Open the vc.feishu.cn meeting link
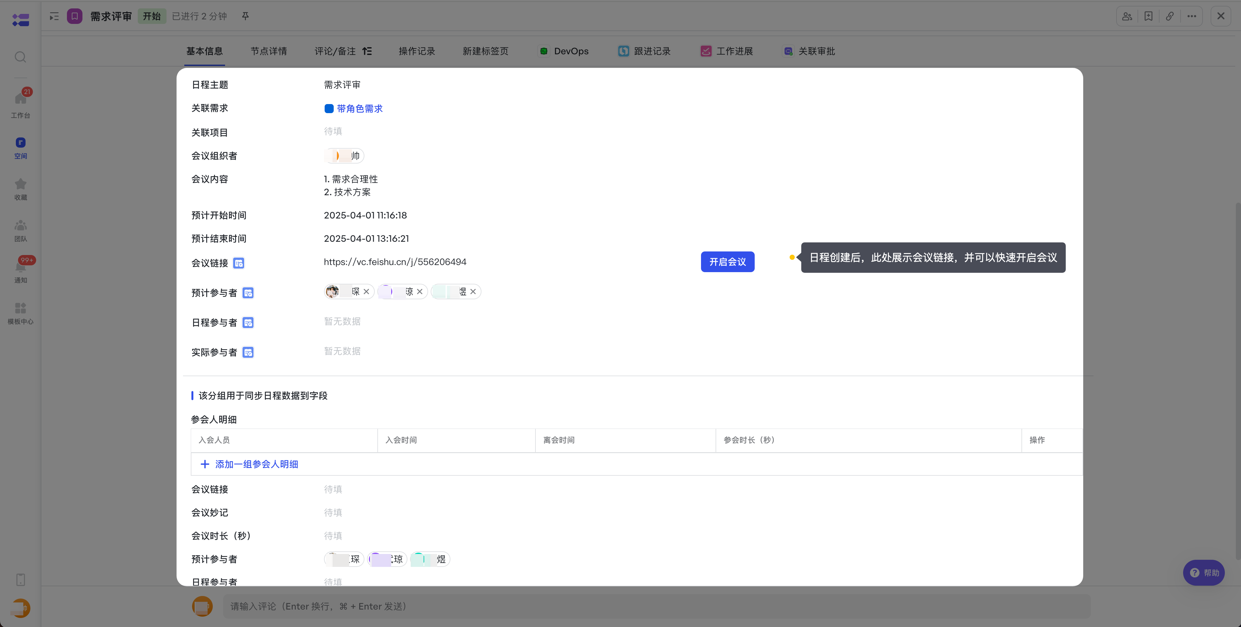Image resolution: width=1241 pixels, height=627 pixels. click(x=395, y=262)
